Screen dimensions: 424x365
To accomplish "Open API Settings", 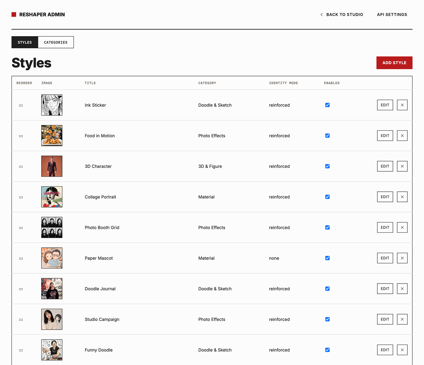I will 392,14.
